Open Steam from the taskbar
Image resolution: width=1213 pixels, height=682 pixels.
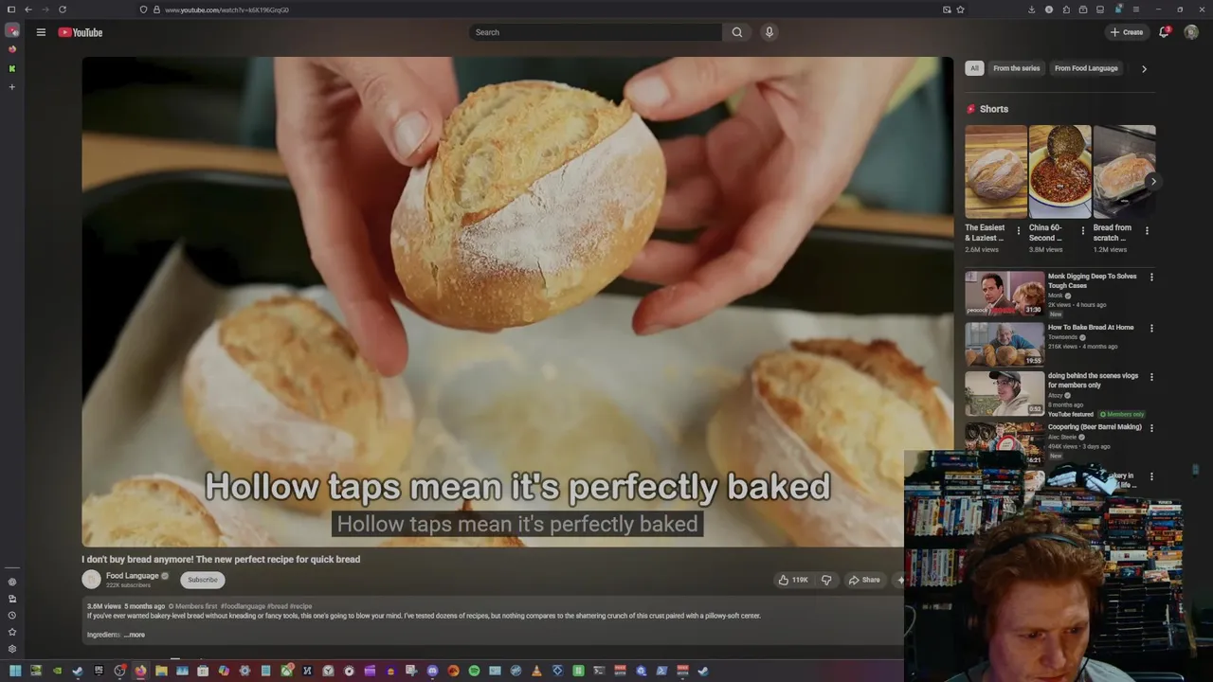click(78, 671)
